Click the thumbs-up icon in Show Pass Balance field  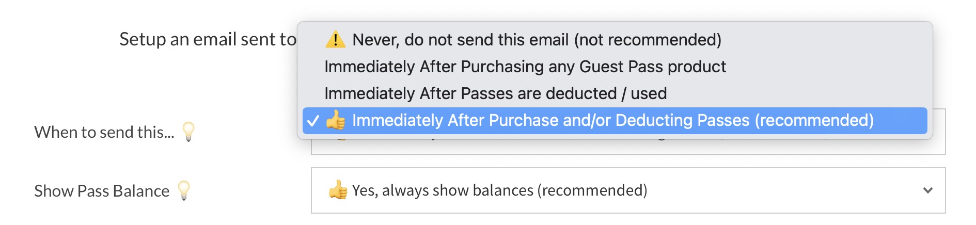click(x=338, y=190)
